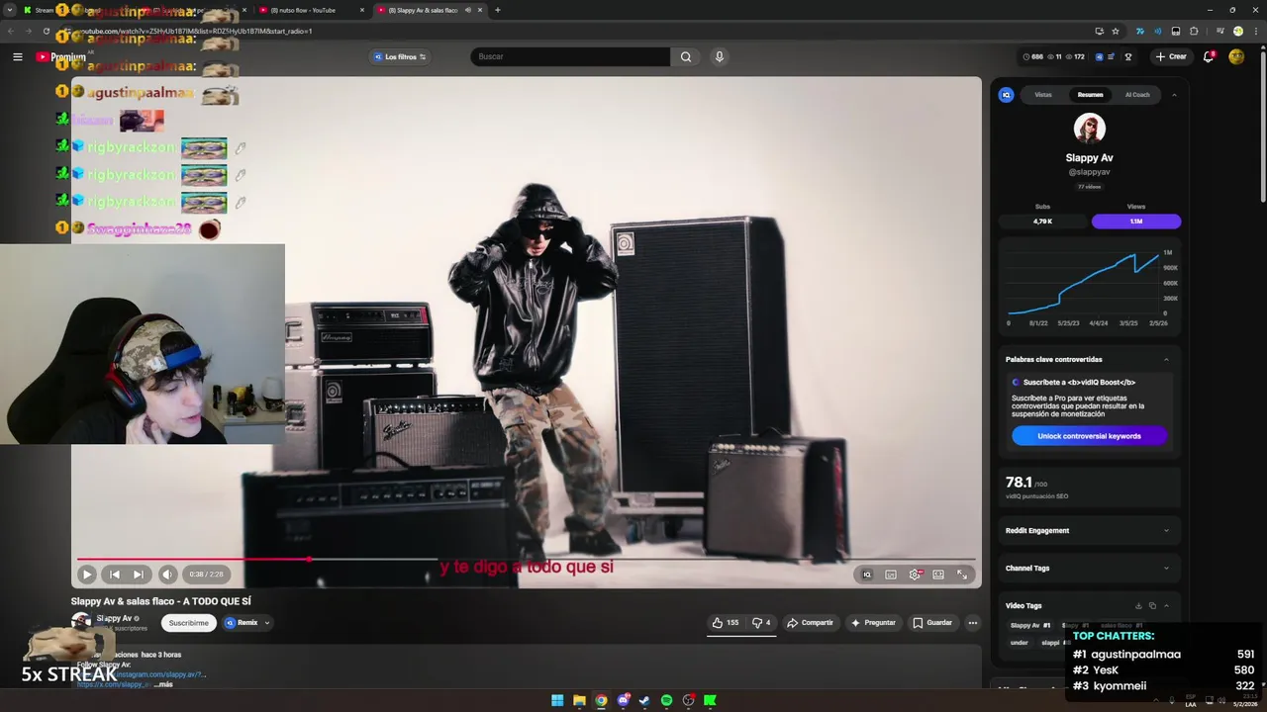Toggle subtitles in the video player
1267x712 pixels.
click(x=891, y=575)
